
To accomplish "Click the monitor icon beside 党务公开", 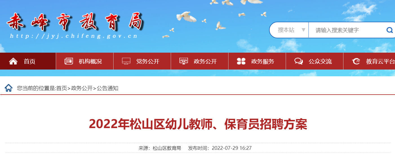I will (x=126, y=61).
